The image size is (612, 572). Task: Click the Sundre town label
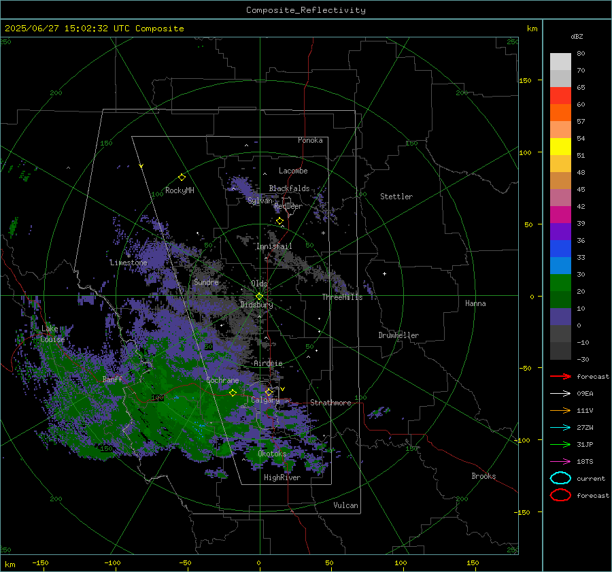tap(206, 282)
